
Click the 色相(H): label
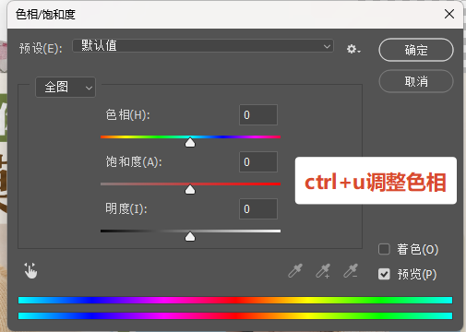[127, 115]
